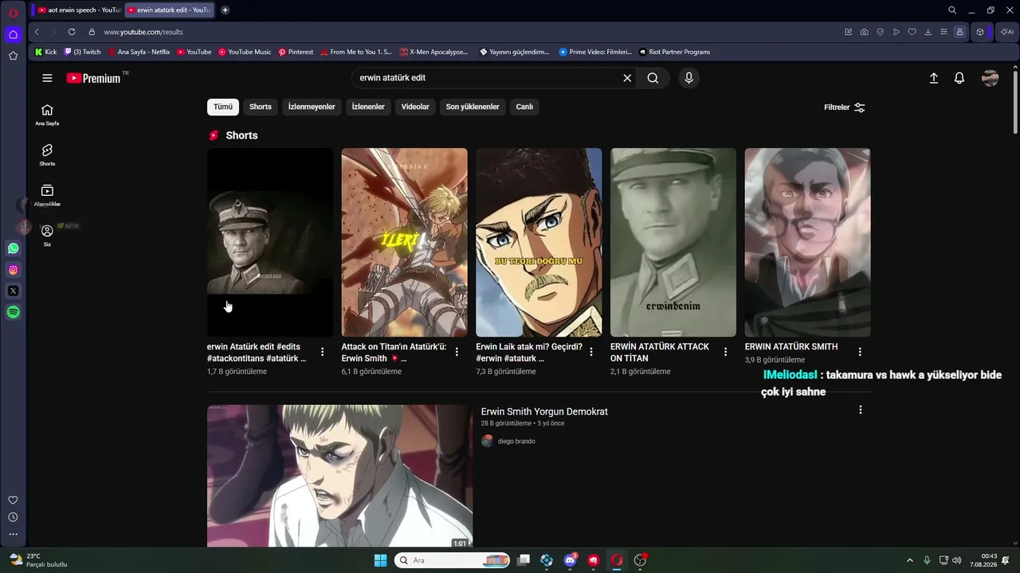Show hidden system tray icons chevron
This screenshot has width=1020, height=573.
pyautogui.click(x=909, y=560)
